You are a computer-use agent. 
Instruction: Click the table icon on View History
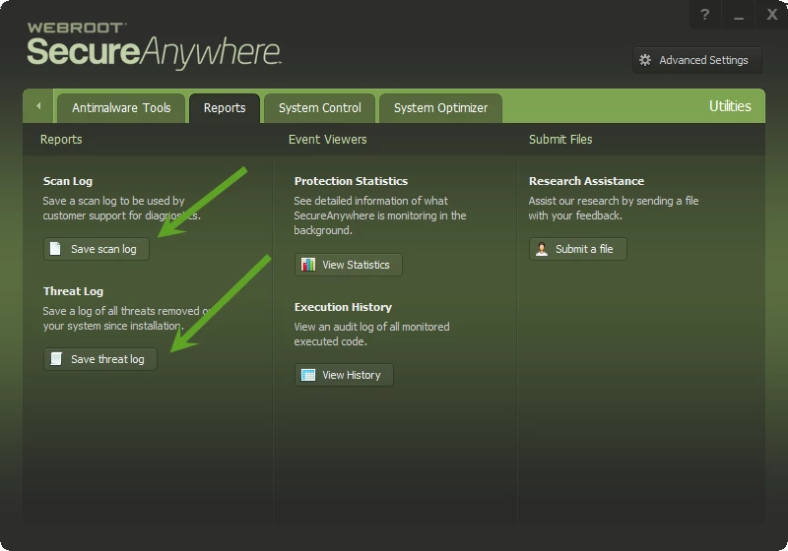click(x=308, y=375)
